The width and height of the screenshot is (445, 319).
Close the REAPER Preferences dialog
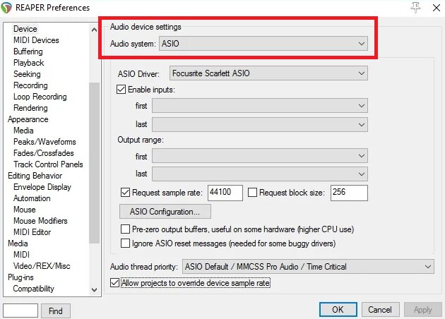pos(437,8)
